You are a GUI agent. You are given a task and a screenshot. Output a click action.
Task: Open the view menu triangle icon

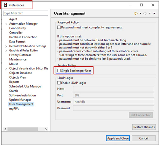click(x=154, y=13)
